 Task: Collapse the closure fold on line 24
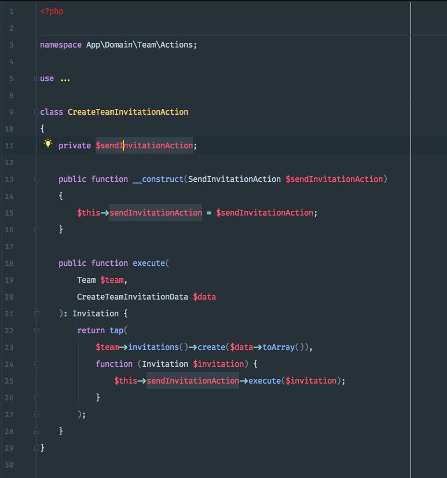[36, 364]
